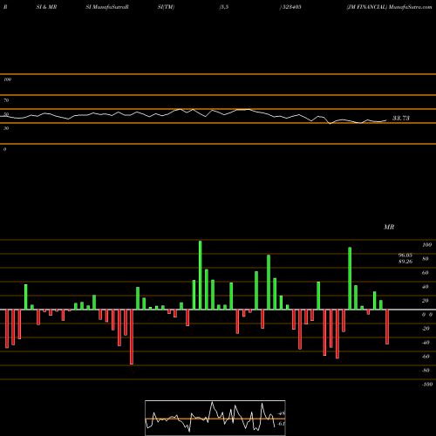
Task: Click the 61 value in mini chart
Action: tap(282, 424)
